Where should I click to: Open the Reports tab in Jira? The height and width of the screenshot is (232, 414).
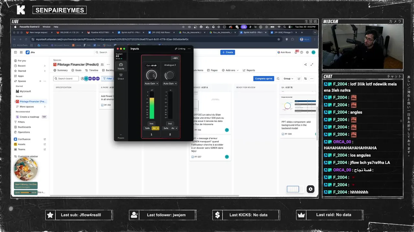point(249,70)
